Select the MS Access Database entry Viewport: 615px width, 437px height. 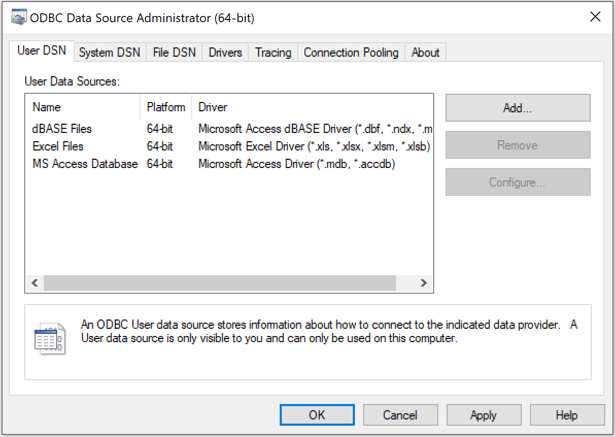point(85,164)
